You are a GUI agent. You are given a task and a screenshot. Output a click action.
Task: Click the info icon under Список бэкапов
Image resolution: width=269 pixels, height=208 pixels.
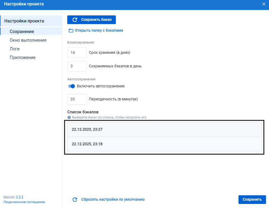(x=69, y=117)
